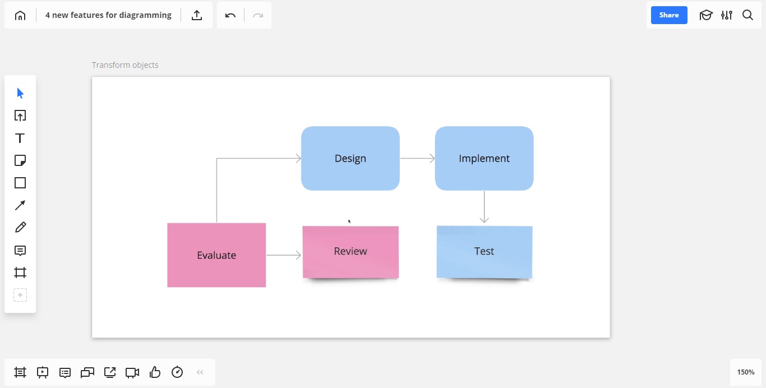Click the 150% zoom level indicator
The image size is (766, 388).
pos(746,372)
